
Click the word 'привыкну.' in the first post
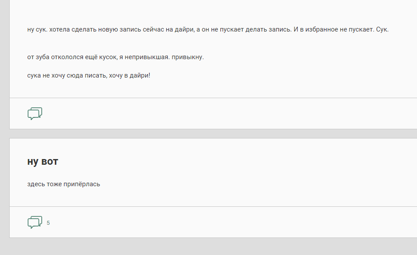pyautogui.click(x=187, y=57)
